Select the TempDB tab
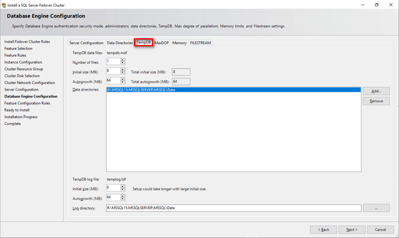 [x=144, y=42]
